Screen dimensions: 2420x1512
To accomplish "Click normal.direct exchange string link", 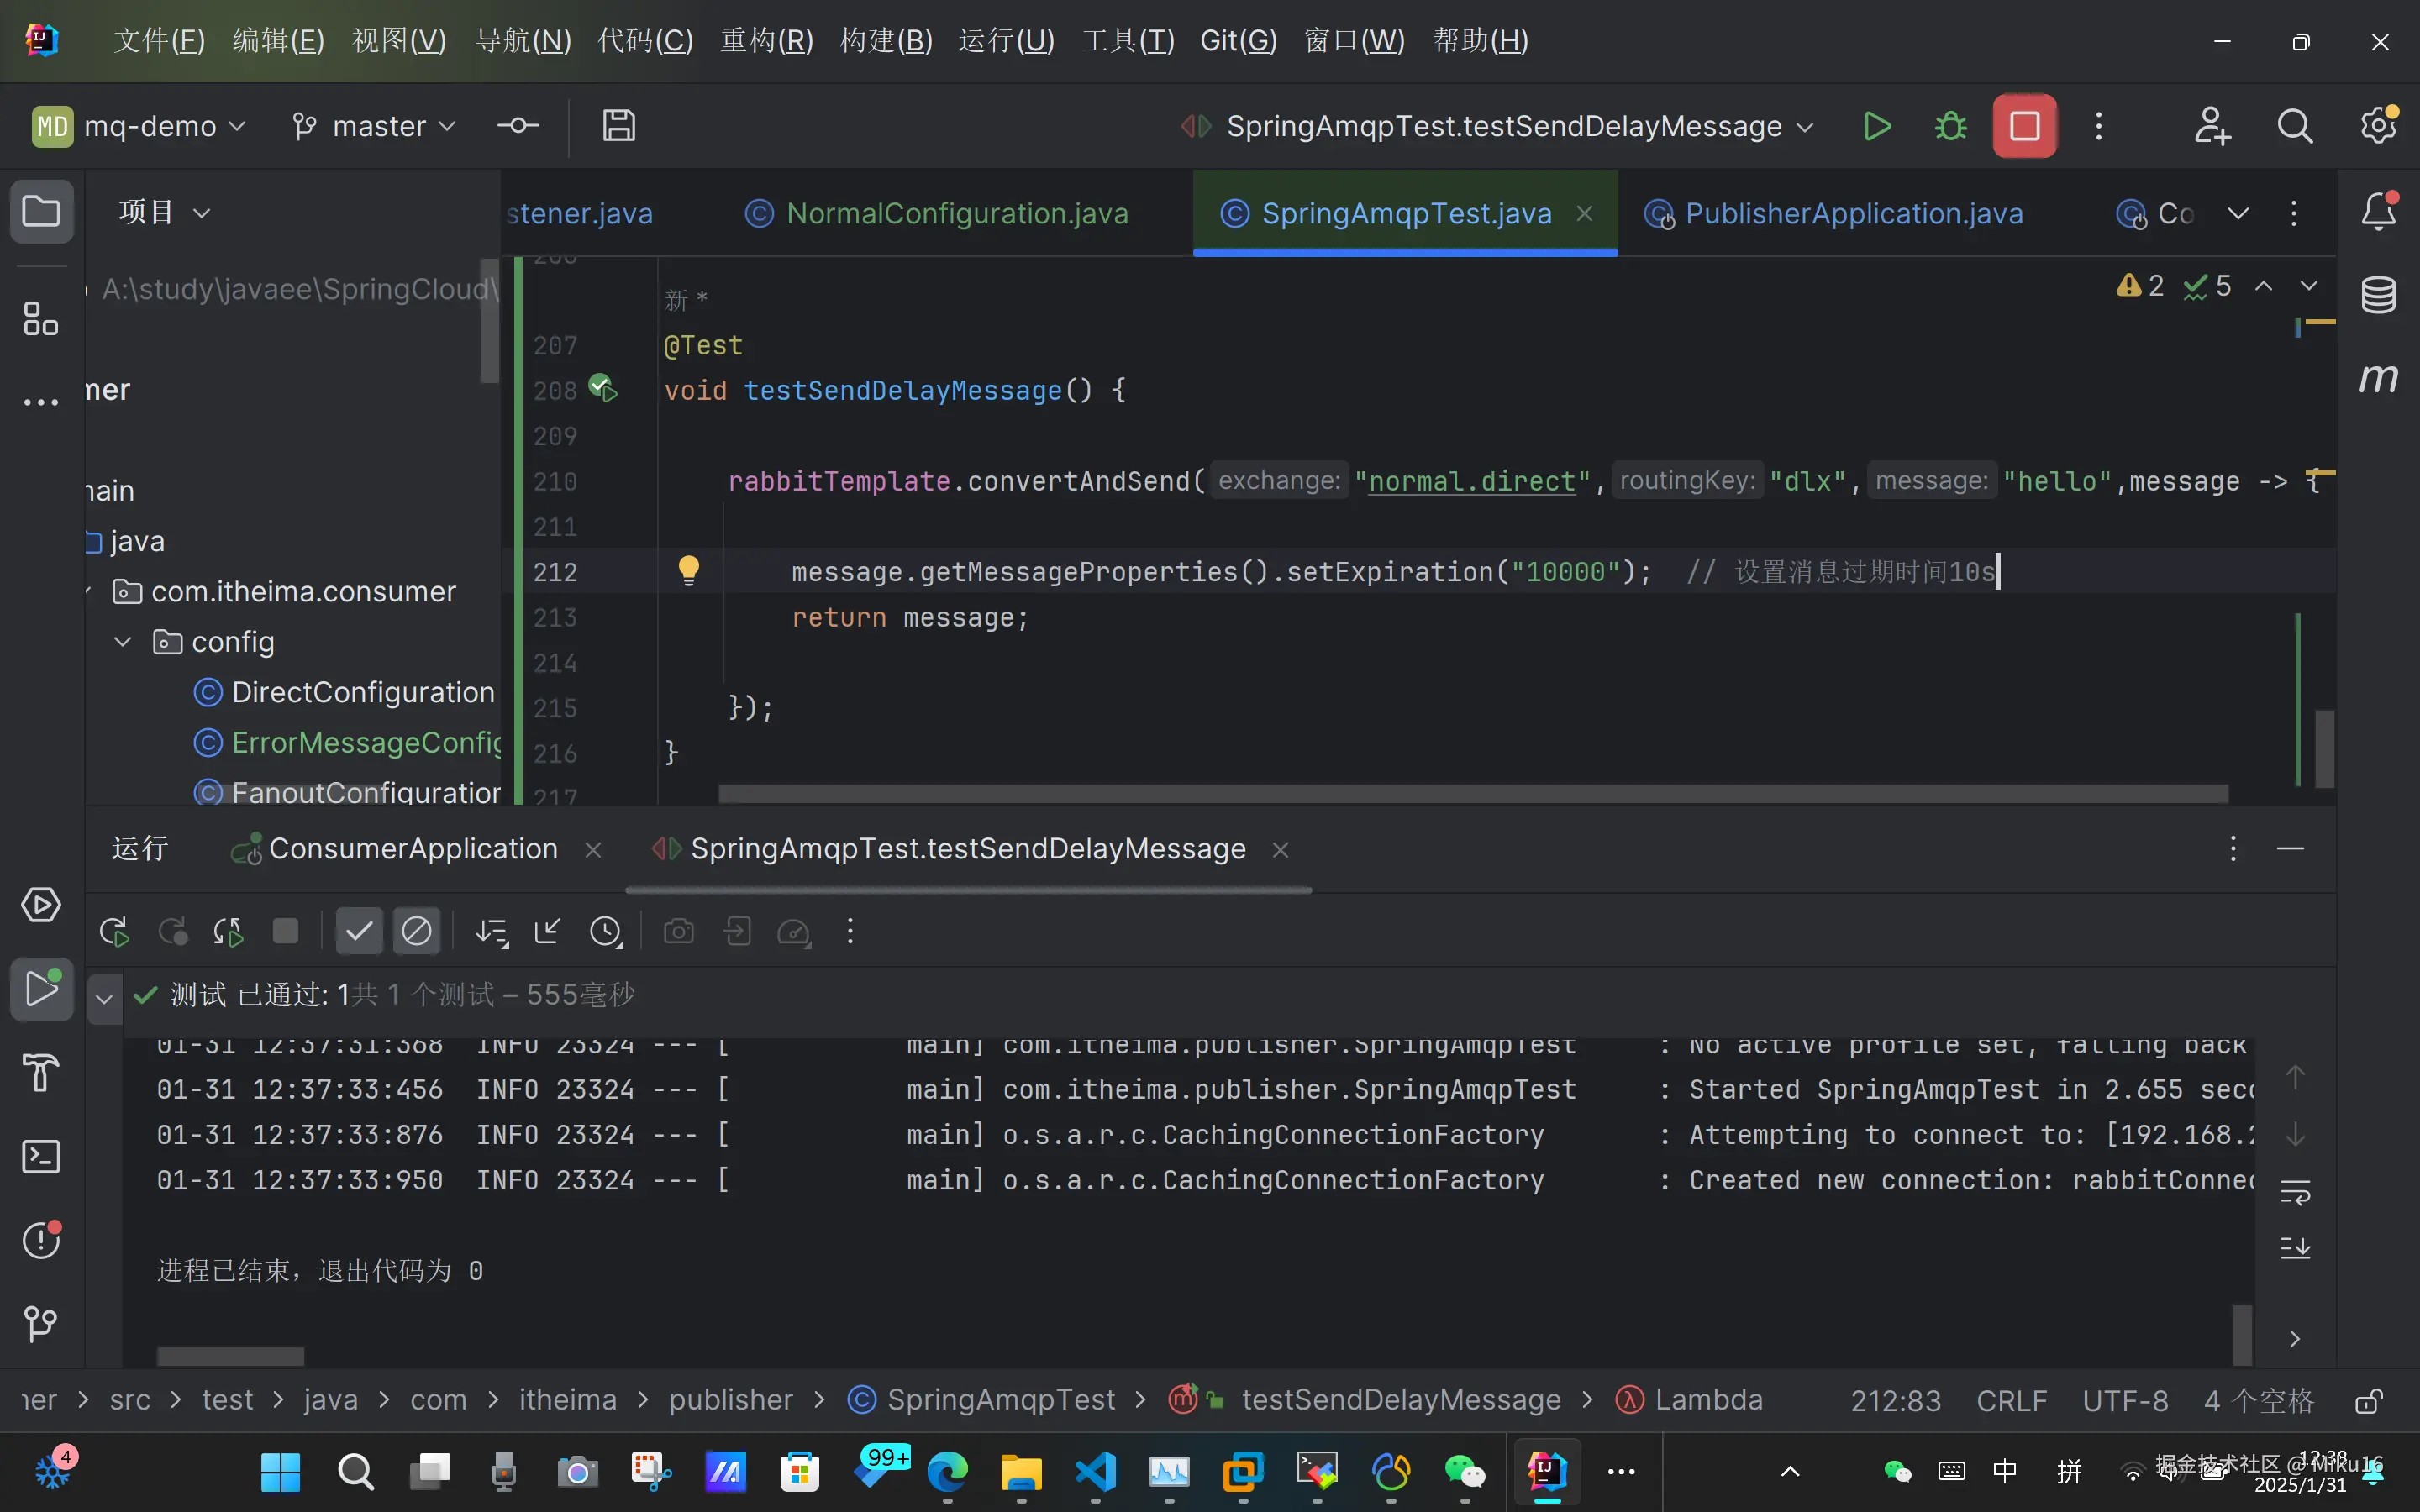I will 1471,481.
